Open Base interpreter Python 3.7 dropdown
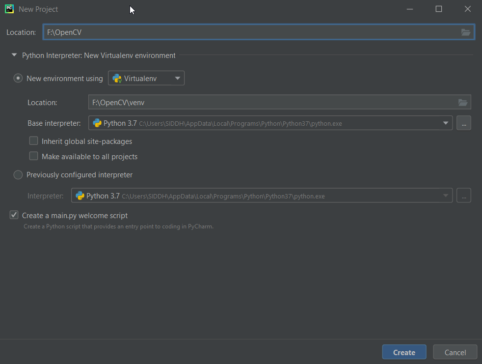The width and height of the screenshot is (482, 364). [270, 123]
